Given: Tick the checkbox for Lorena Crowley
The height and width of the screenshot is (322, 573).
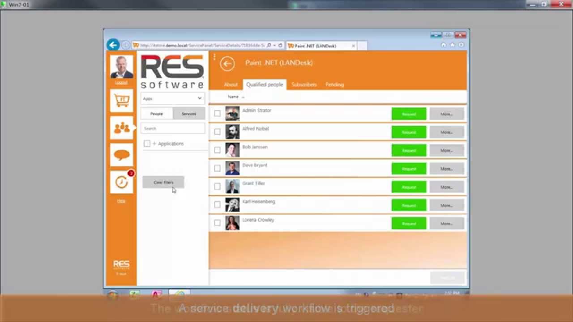Looking at the screenshot, I should coord(218,223).
